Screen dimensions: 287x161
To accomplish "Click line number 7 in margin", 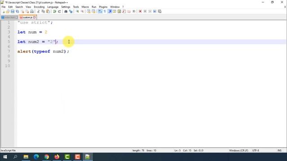I will point(9,51).
